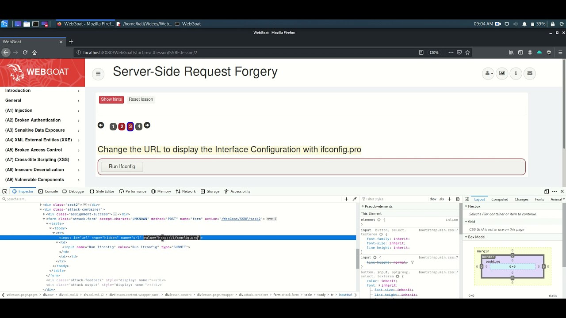Open the WebGoat user profile icon
Viewport: 566px width, 318px height.
[x=488, y=73]
